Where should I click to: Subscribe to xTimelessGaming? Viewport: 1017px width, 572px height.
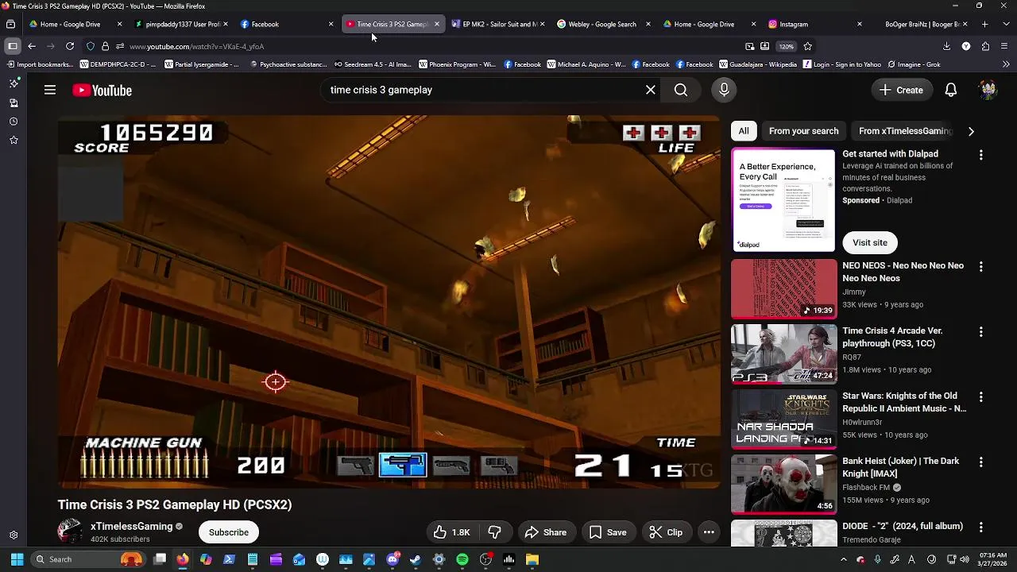(229, 532)
